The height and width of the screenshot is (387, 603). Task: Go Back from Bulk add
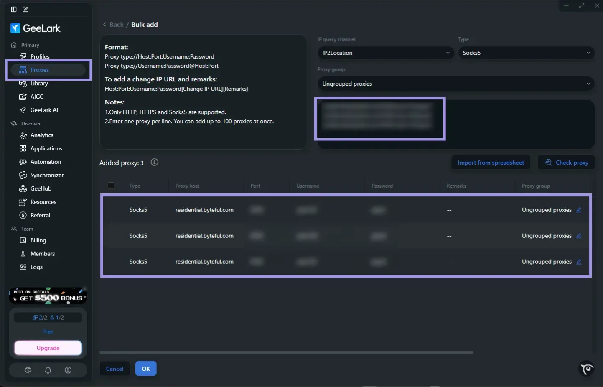(x=113, y=25)
